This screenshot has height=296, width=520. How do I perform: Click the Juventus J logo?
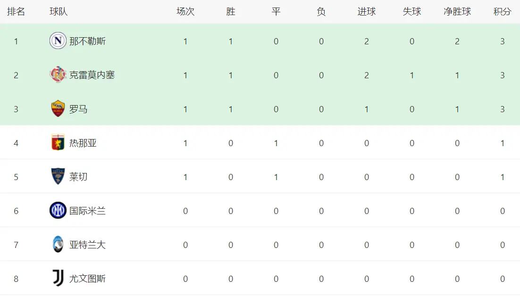tap(58, 279)
